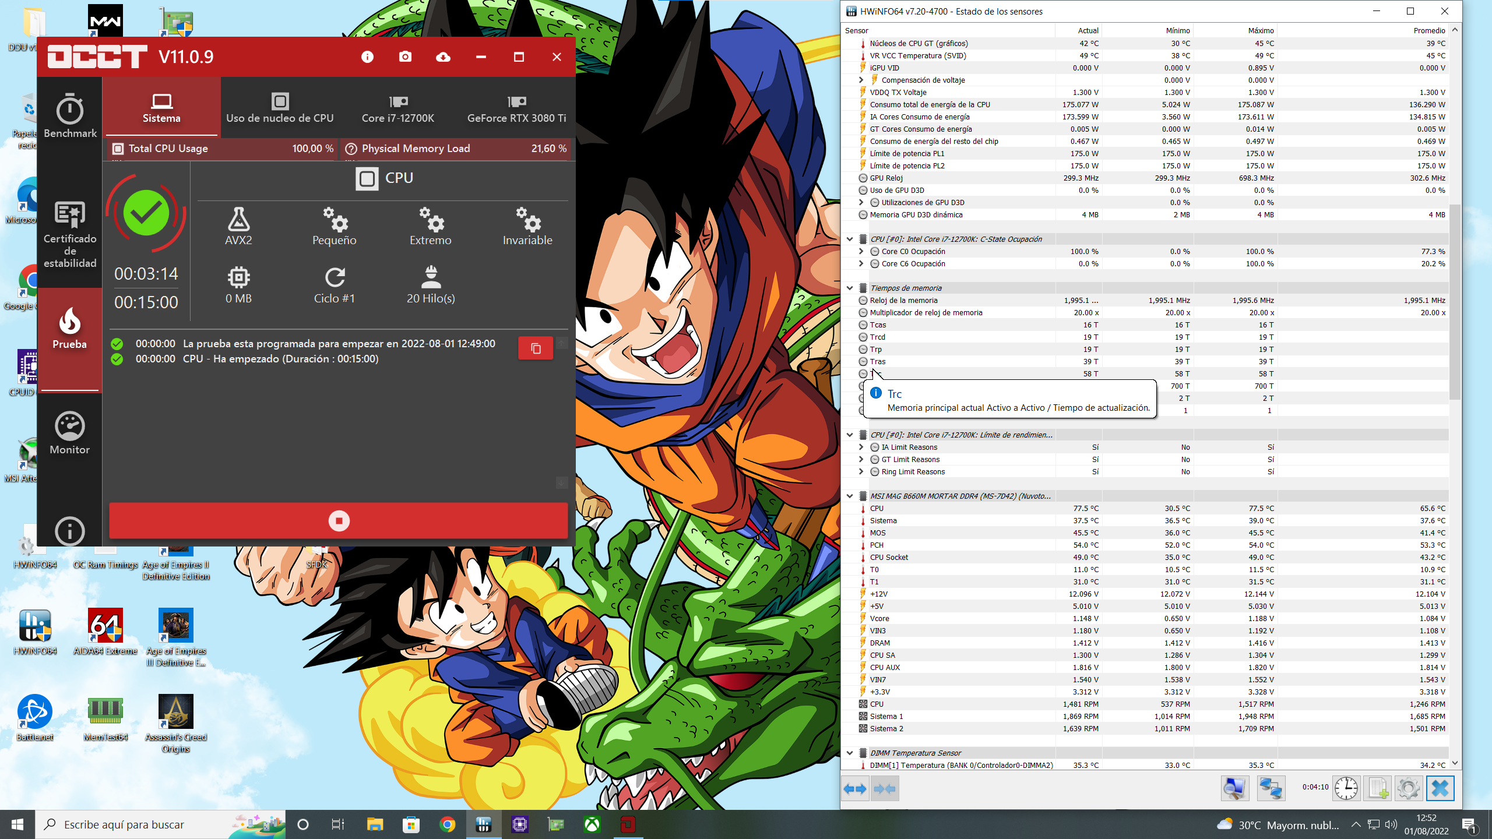Screen dimensions: 1492x839
Task: Collapse C-State Ocupación sensor group
Action: [x=850, y=239]
